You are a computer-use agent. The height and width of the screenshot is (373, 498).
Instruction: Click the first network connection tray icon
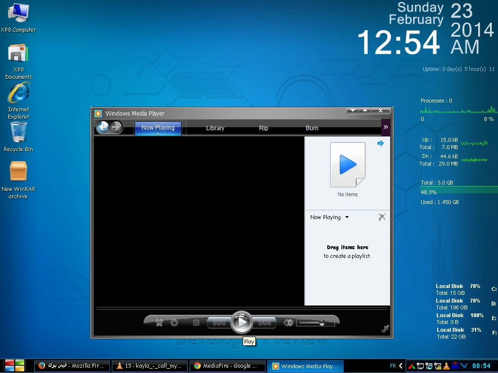pos(420,366)
